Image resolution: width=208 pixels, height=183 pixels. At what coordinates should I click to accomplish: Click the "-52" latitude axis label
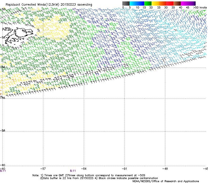coord(3,37)
